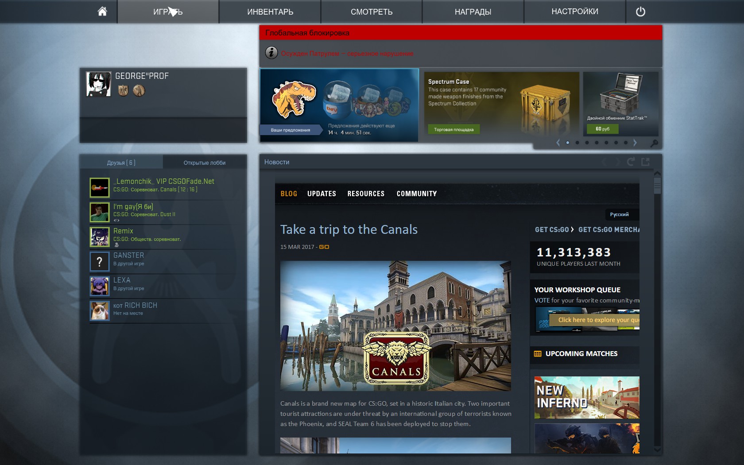This screenshot has width=744, height=465.
Task: Open the ИНВЕНТАРЬ menu
Action: [x=270, y=12]
